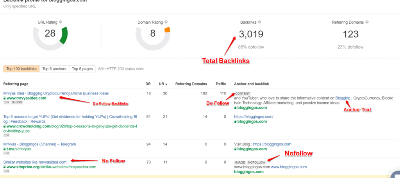Switch to the Top 5 anchors tab

click(54, 69)
